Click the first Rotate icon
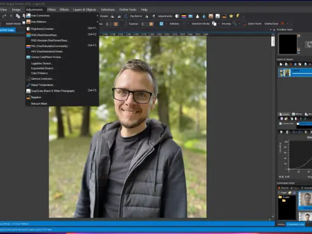 [112, 16]
